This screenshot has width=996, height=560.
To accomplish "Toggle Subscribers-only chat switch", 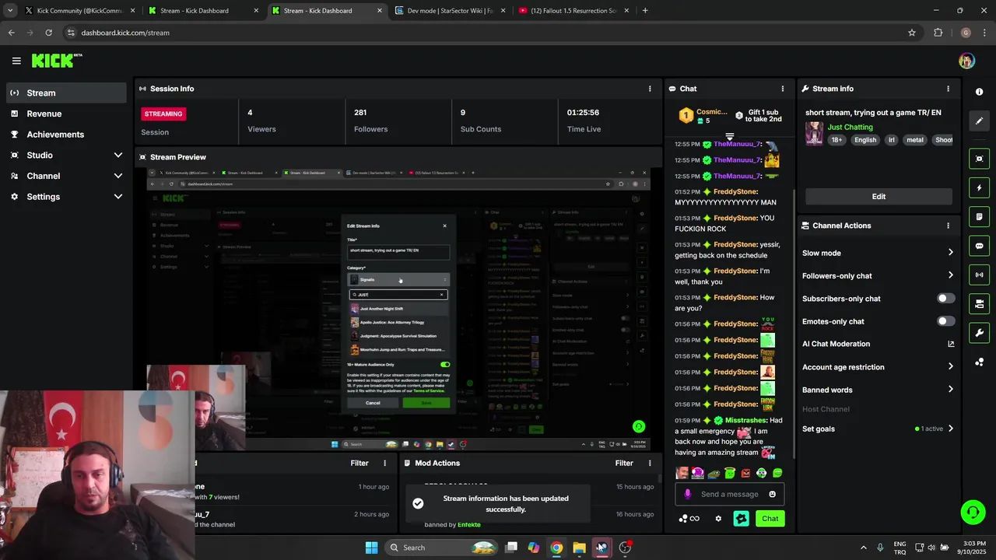I will (x=945, y=299).
